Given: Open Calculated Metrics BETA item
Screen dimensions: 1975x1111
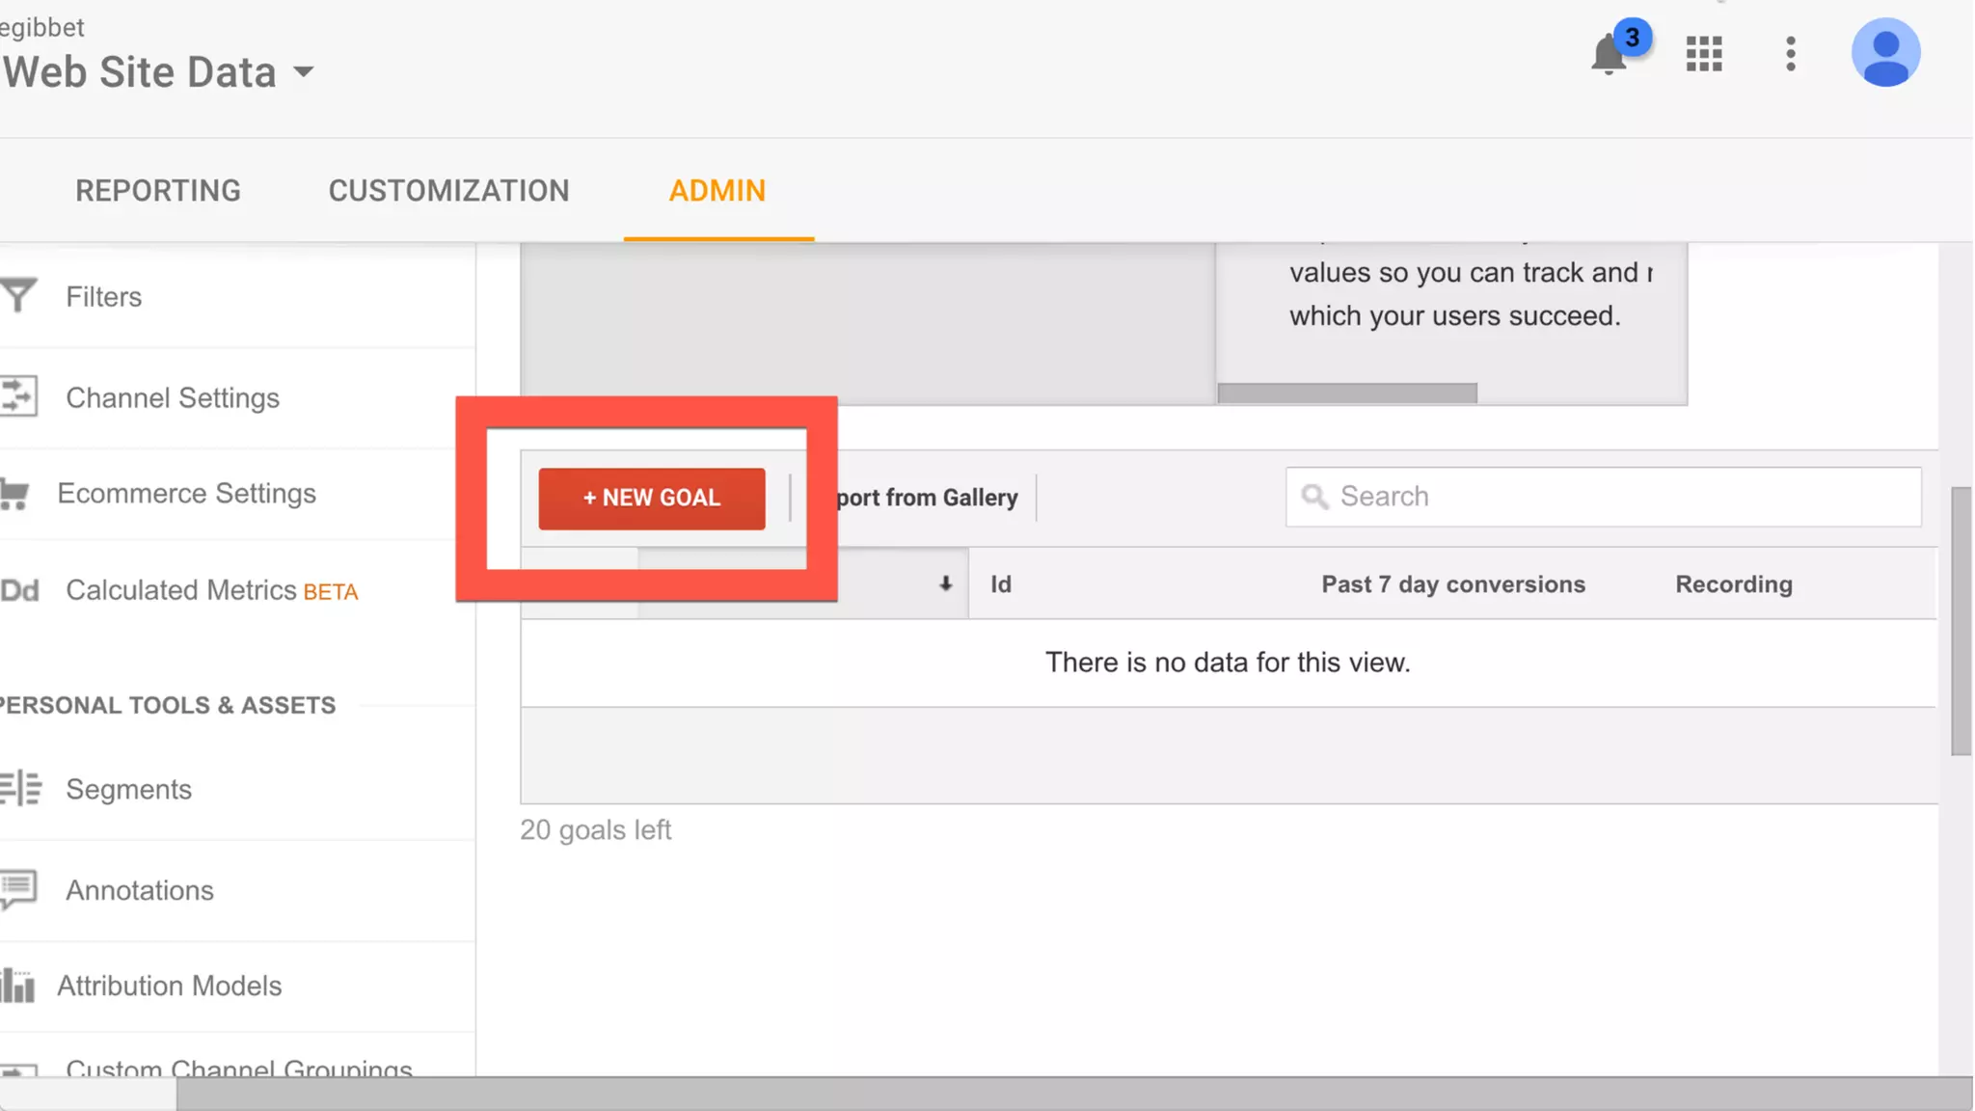Looking at the screenshot, I should coord(211,590).
